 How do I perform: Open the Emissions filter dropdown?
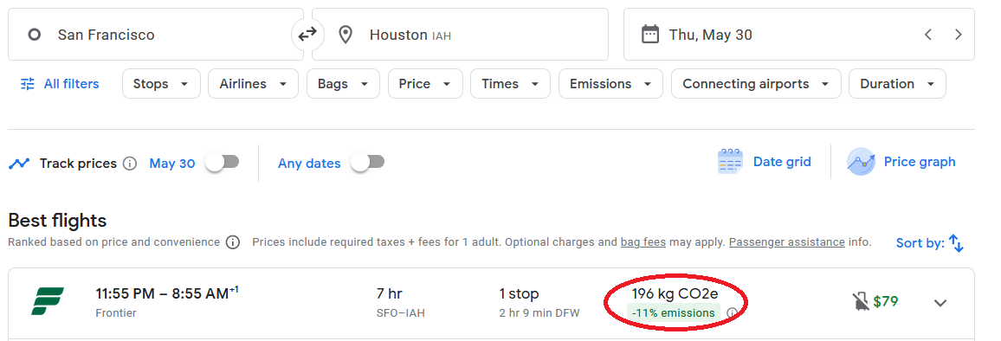(x=610, y=84)
